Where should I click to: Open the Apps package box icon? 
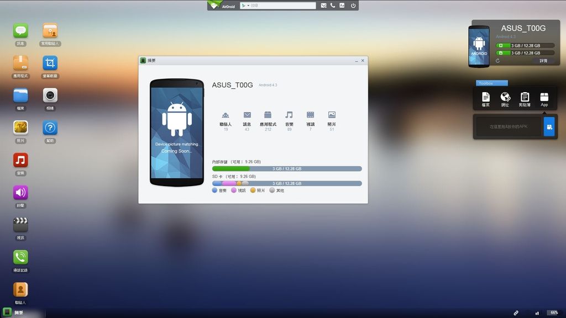click(x=20, y=63)
